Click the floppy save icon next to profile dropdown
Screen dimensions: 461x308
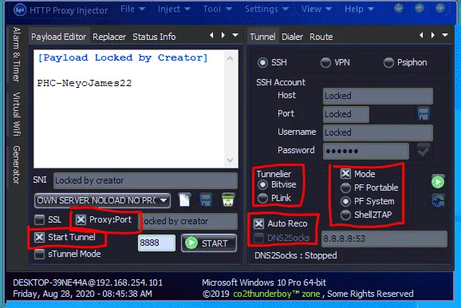coord(206,199)
